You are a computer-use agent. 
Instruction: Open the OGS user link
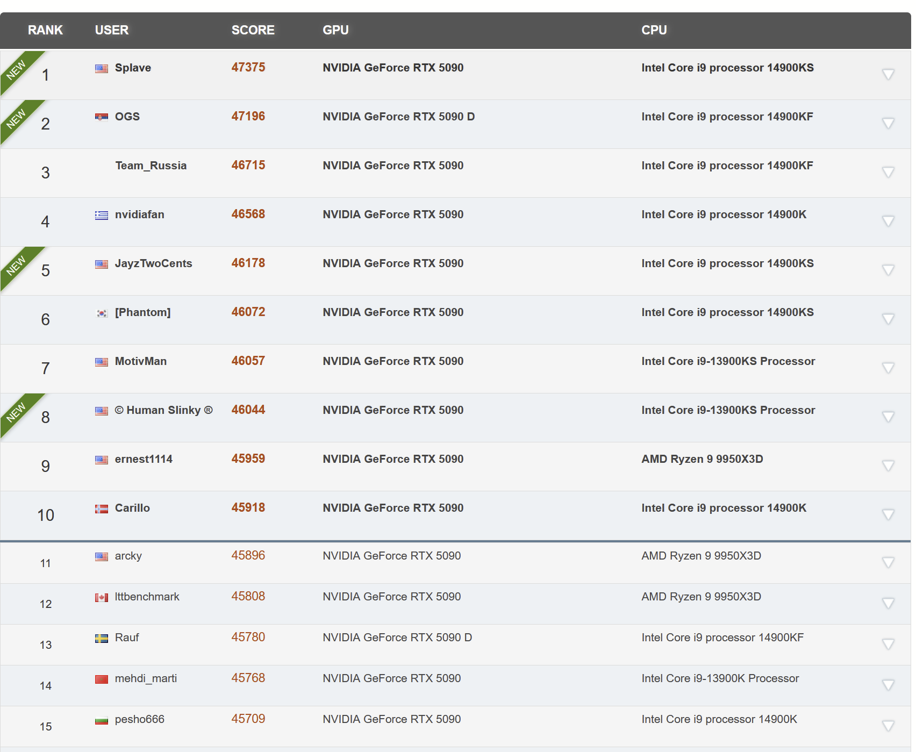[127, 117]
